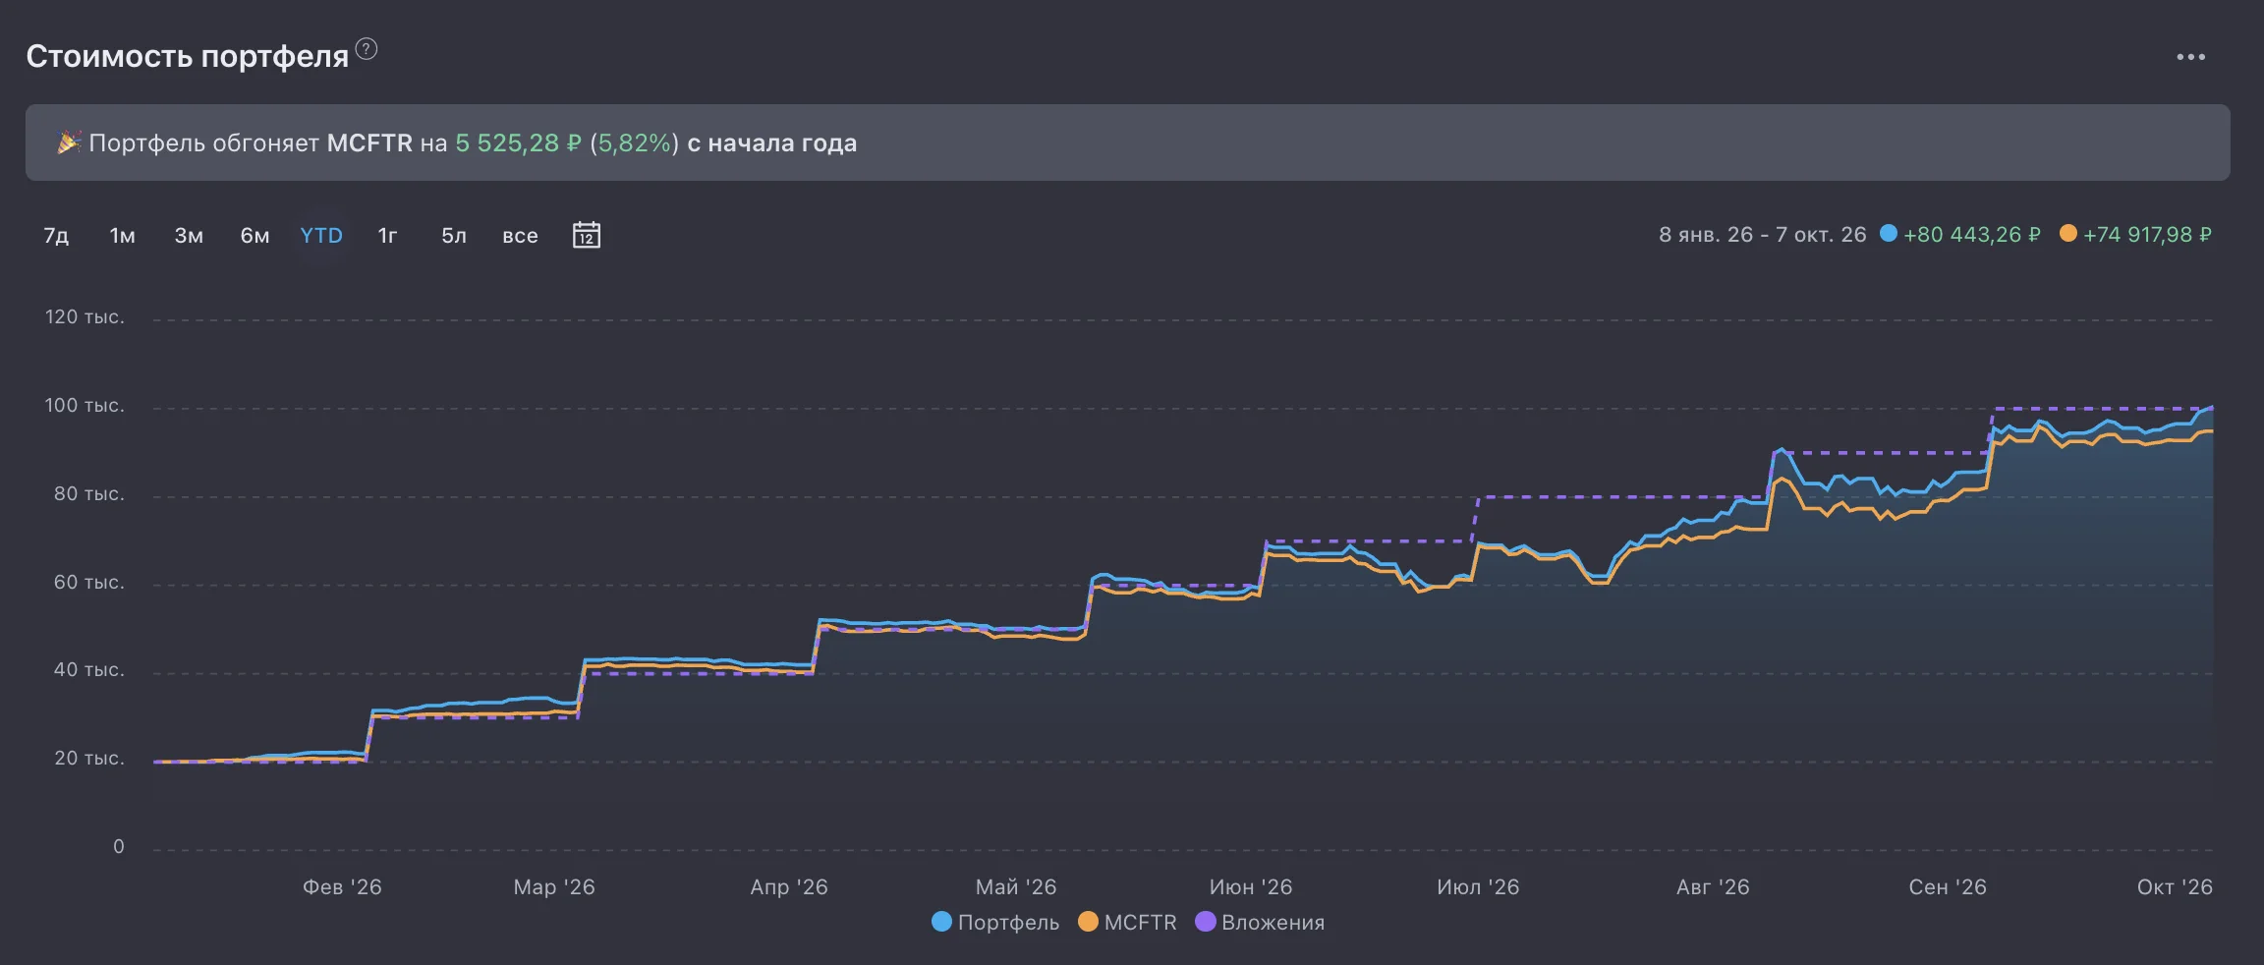Choose the 1г period
The image size is (2264, 965).
[387, 236]
